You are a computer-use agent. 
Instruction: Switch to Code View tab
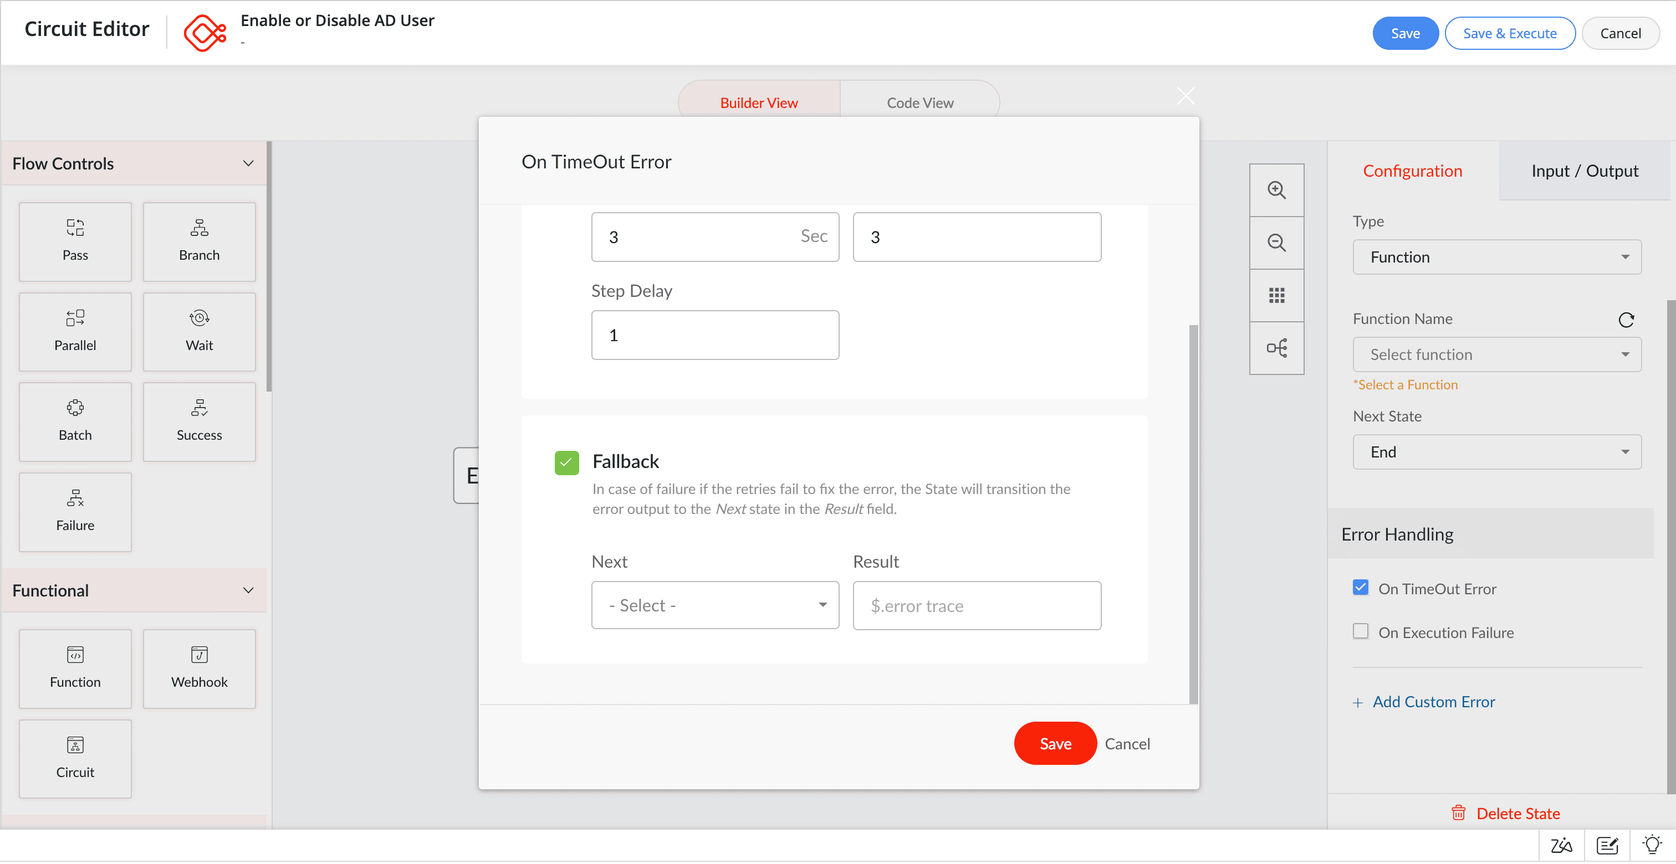click(919, 102)
